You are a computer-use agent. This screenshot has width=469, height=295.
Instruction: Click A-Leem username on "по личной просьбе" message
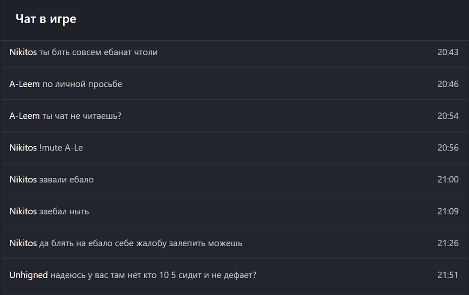pos(24,84)
